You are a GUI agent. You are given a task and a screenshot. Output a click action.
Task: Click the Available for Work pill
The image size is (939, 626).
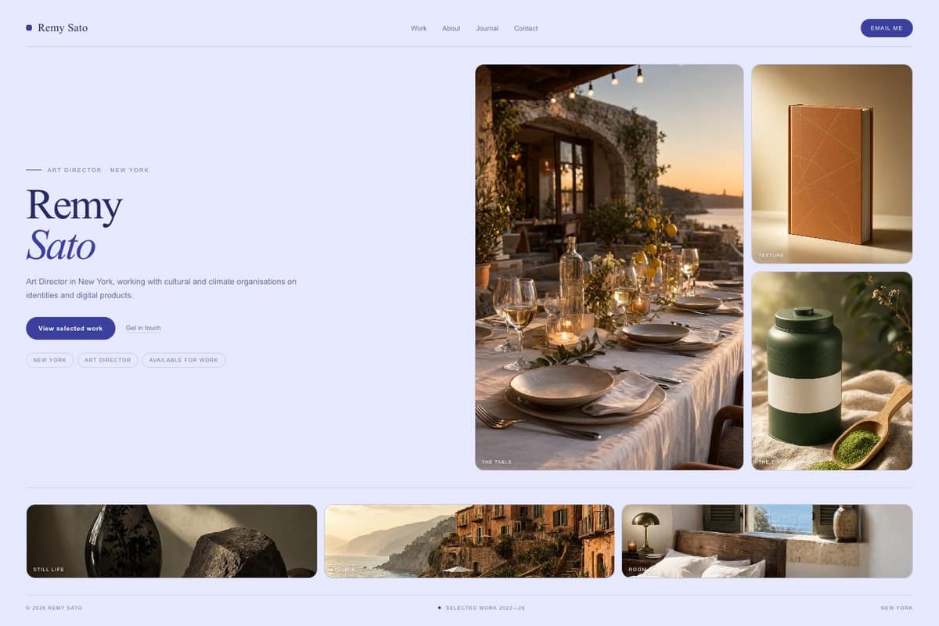point(184,360)
